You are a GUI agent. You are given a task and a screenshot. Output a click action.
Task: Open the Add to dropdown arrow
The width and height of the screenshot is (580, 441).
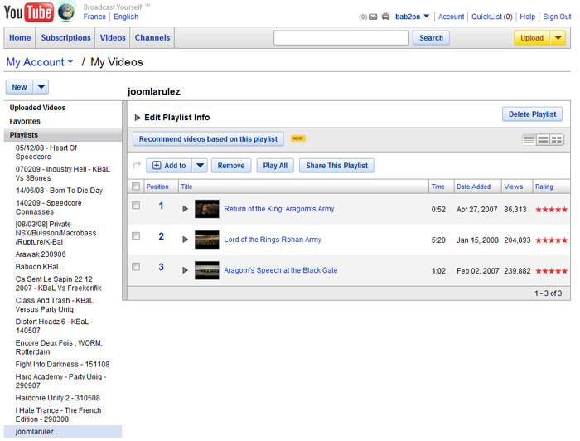(x=200, y=166)
